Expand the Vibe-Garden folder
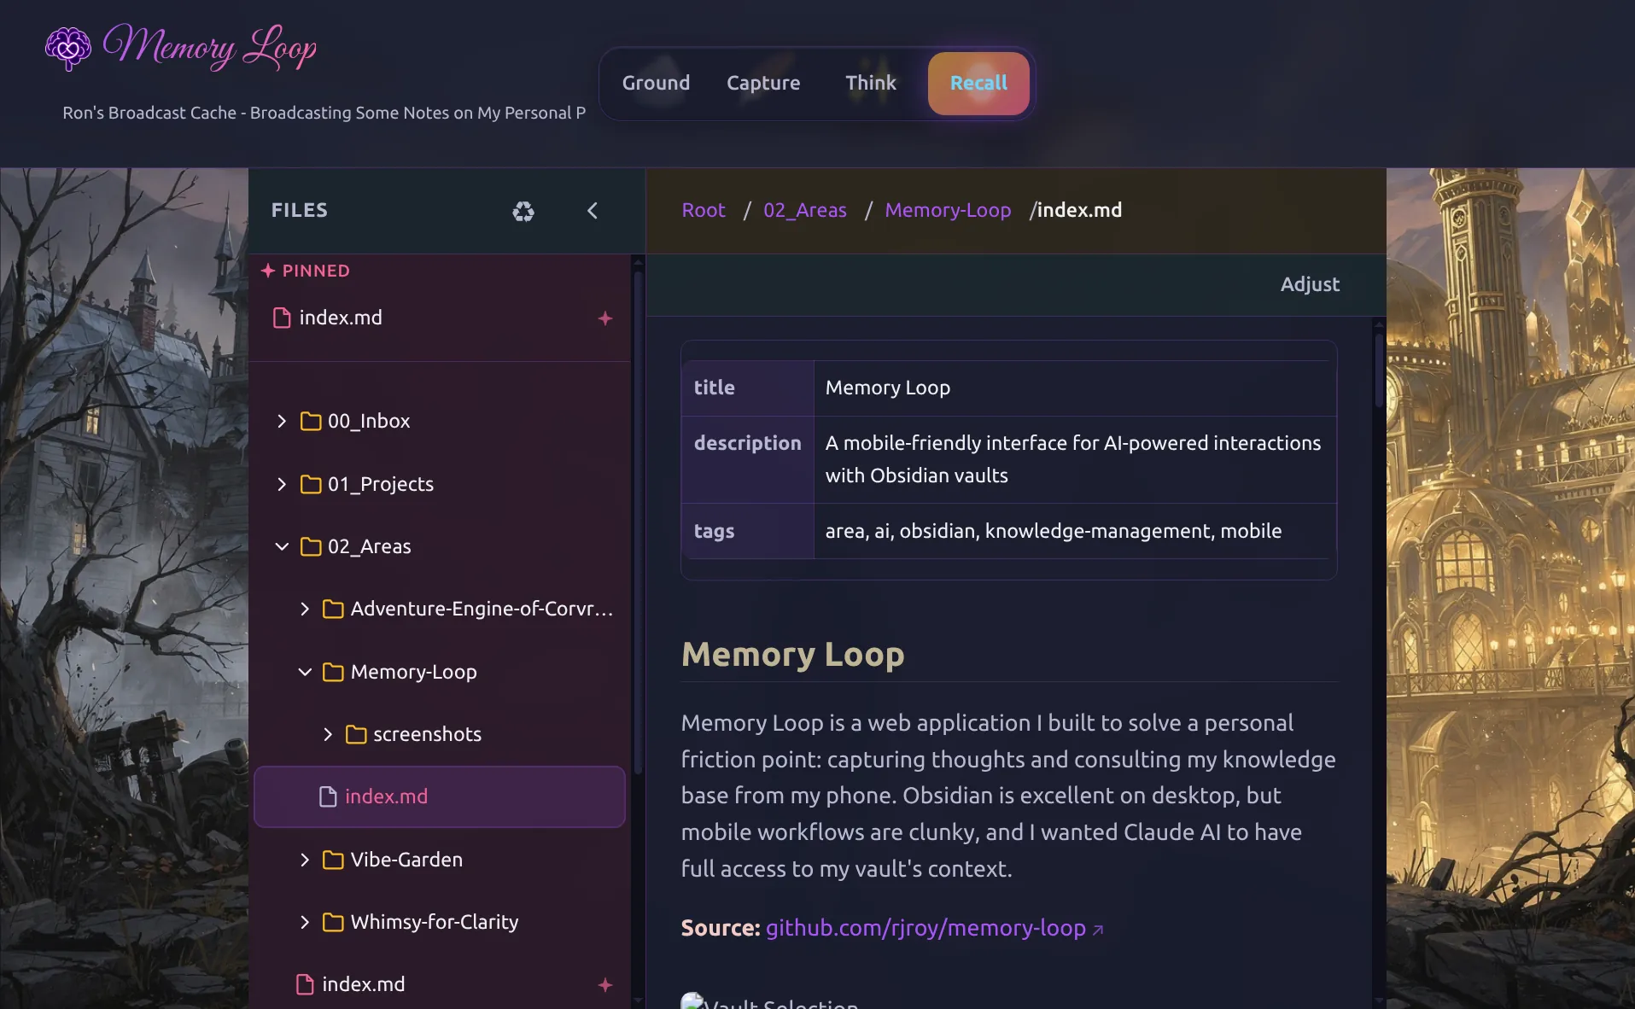The height and width of the screenshot is (1009, 1635). click(304, 860)
